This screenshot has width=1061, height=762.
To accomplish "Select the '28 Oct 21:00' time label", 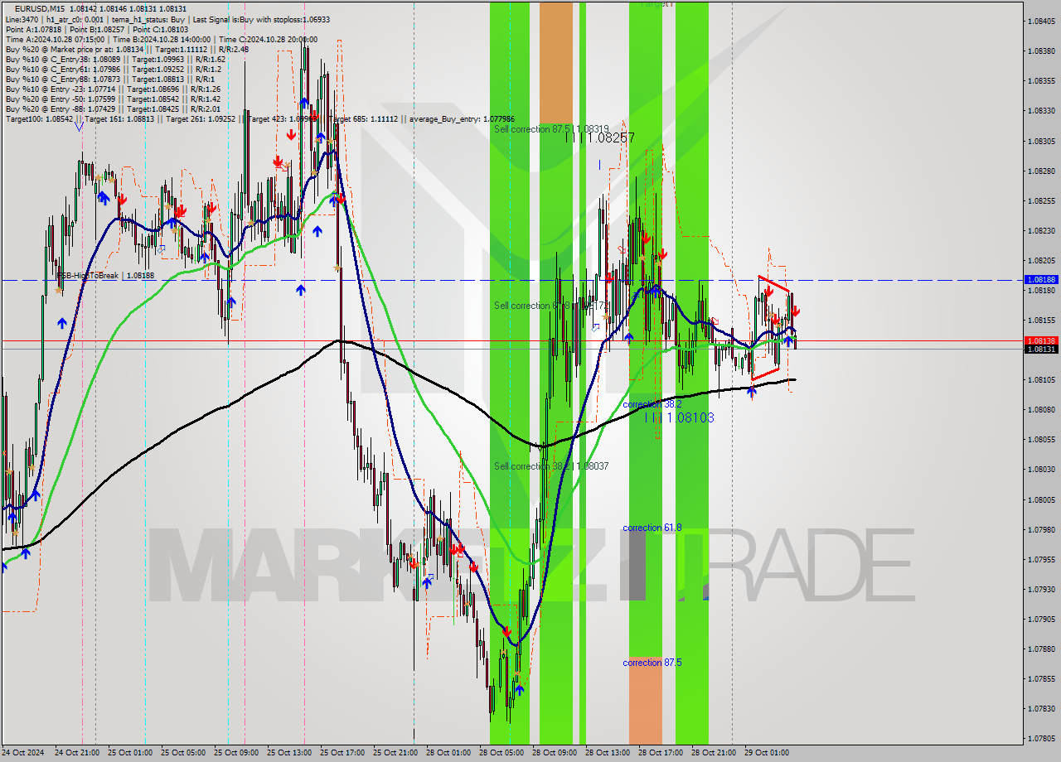I will tap(715, 753).
